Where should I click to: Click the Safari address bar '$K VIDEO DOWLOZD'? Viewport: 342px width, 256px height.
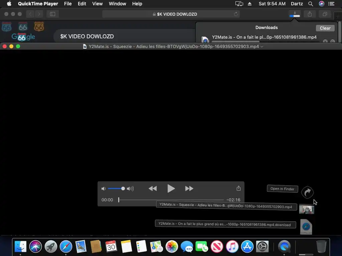(x=171, y=14)
